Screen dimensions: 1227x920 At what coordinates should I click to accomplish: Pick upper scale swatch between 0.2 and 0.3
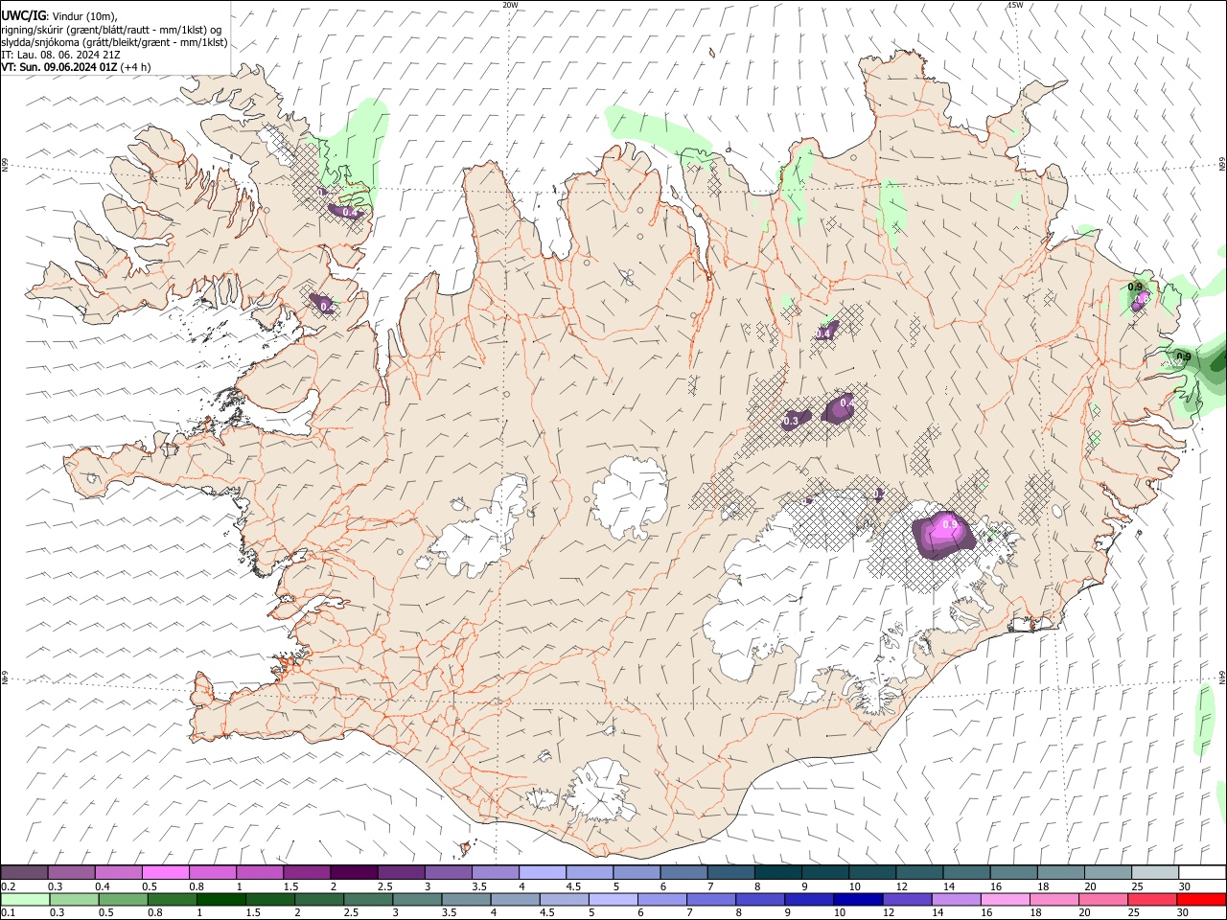tap(24, 872)
